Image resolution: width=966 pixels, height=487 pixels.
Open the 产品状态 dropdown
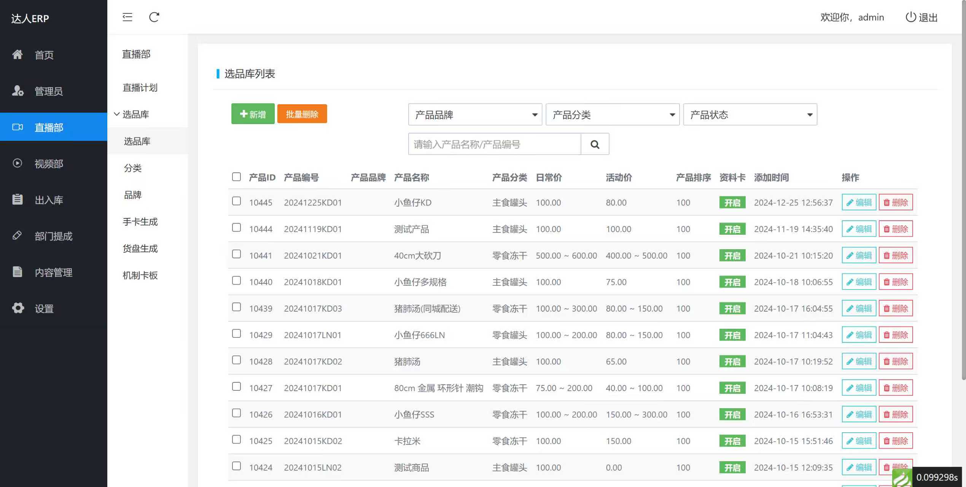point(750,115)
